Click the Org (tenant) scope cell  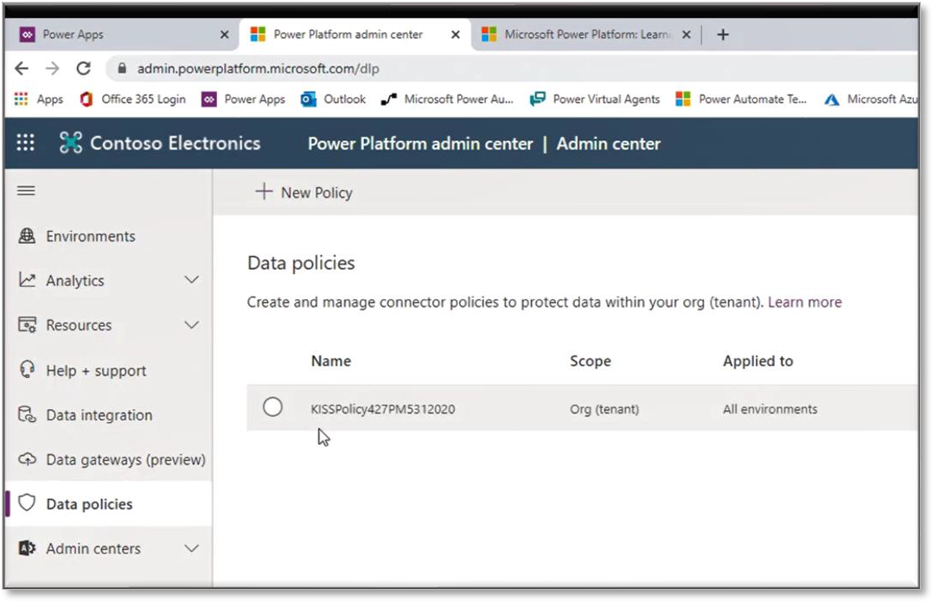coord(604,409)
